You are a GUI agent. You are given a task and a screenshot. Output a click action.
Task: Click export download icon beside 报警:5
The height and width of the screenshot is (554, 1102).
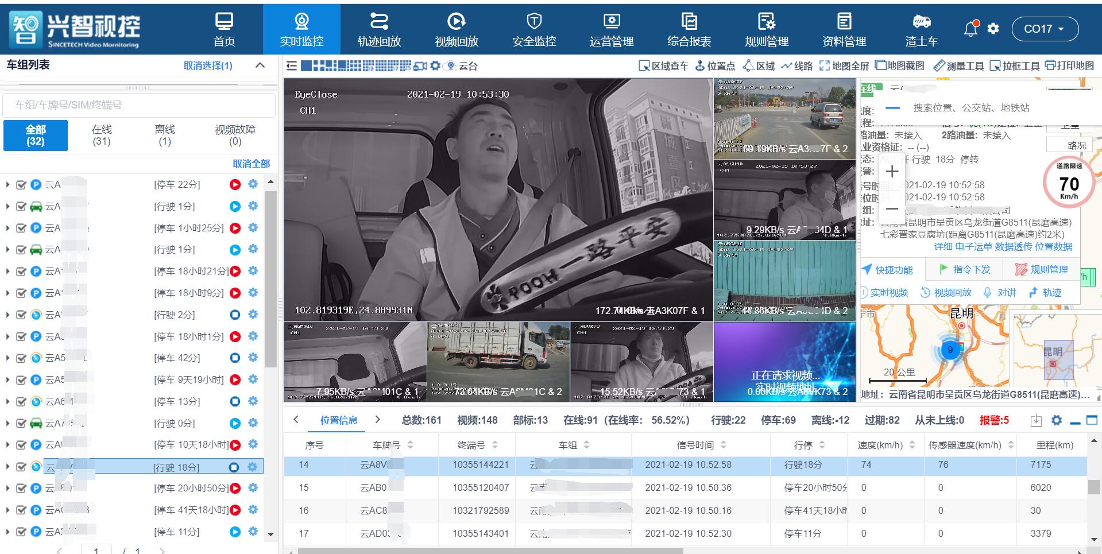pyautogui.click(x=1036, y=420)
